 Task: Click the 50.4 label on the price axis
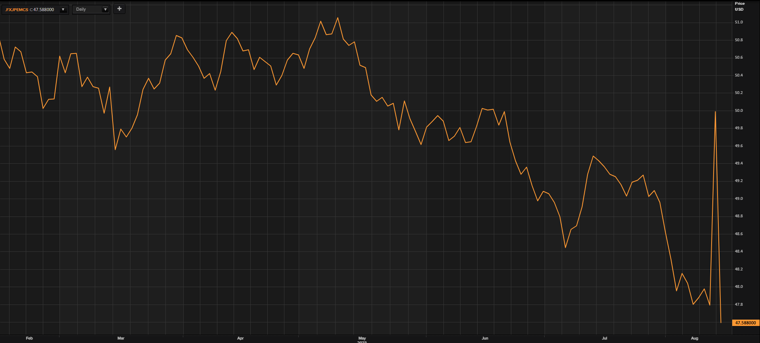[x=739, y=75]
